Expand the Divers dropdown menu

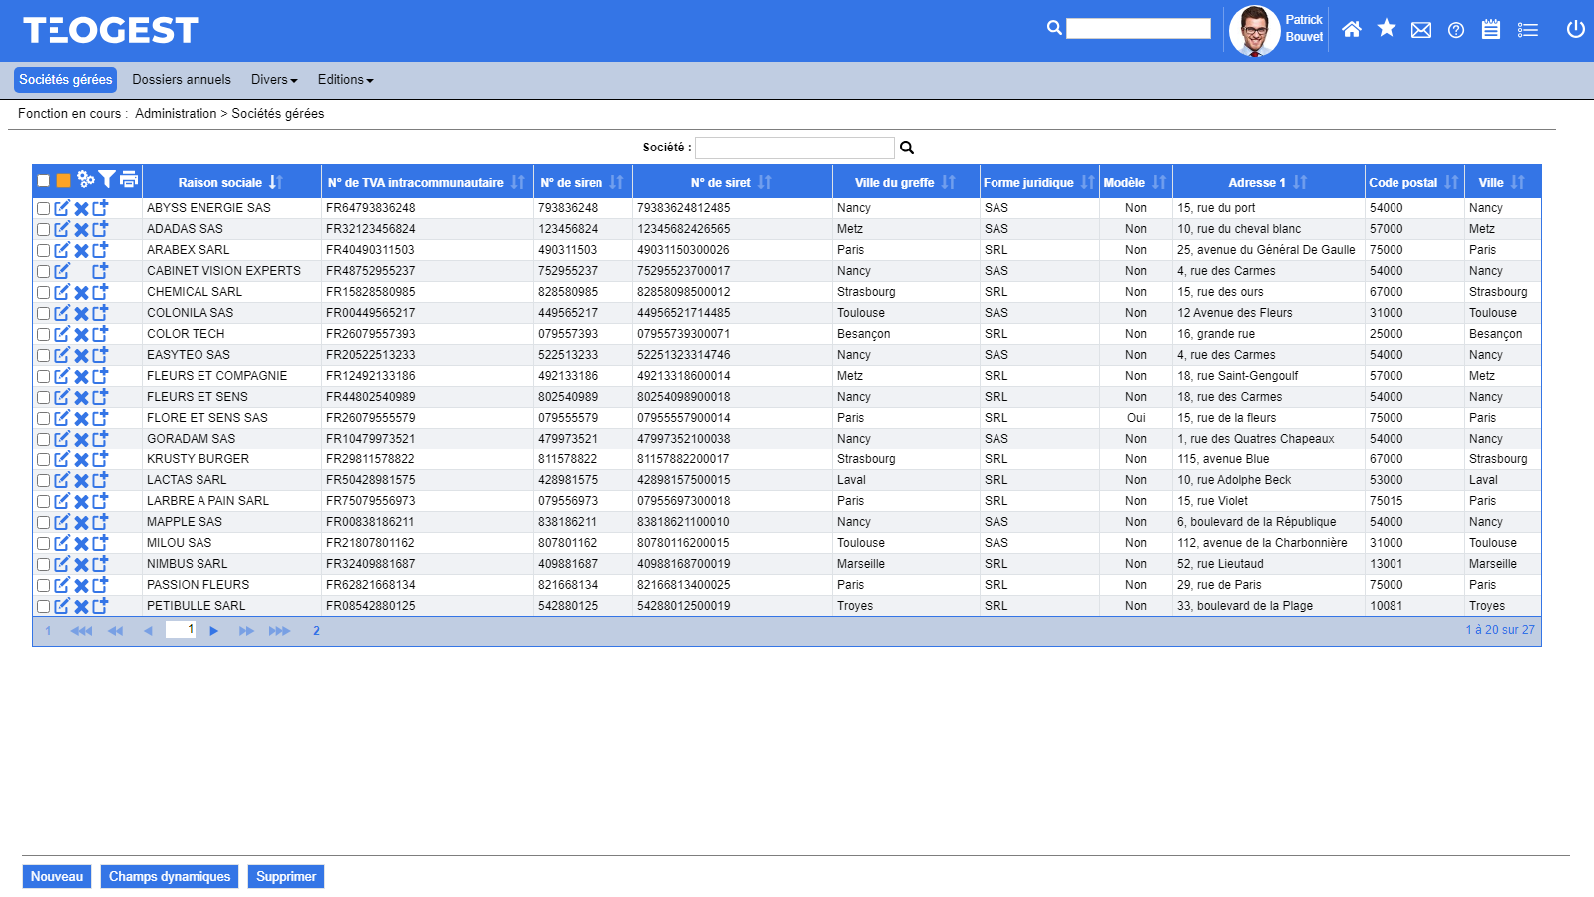click(x=274, y=80)
